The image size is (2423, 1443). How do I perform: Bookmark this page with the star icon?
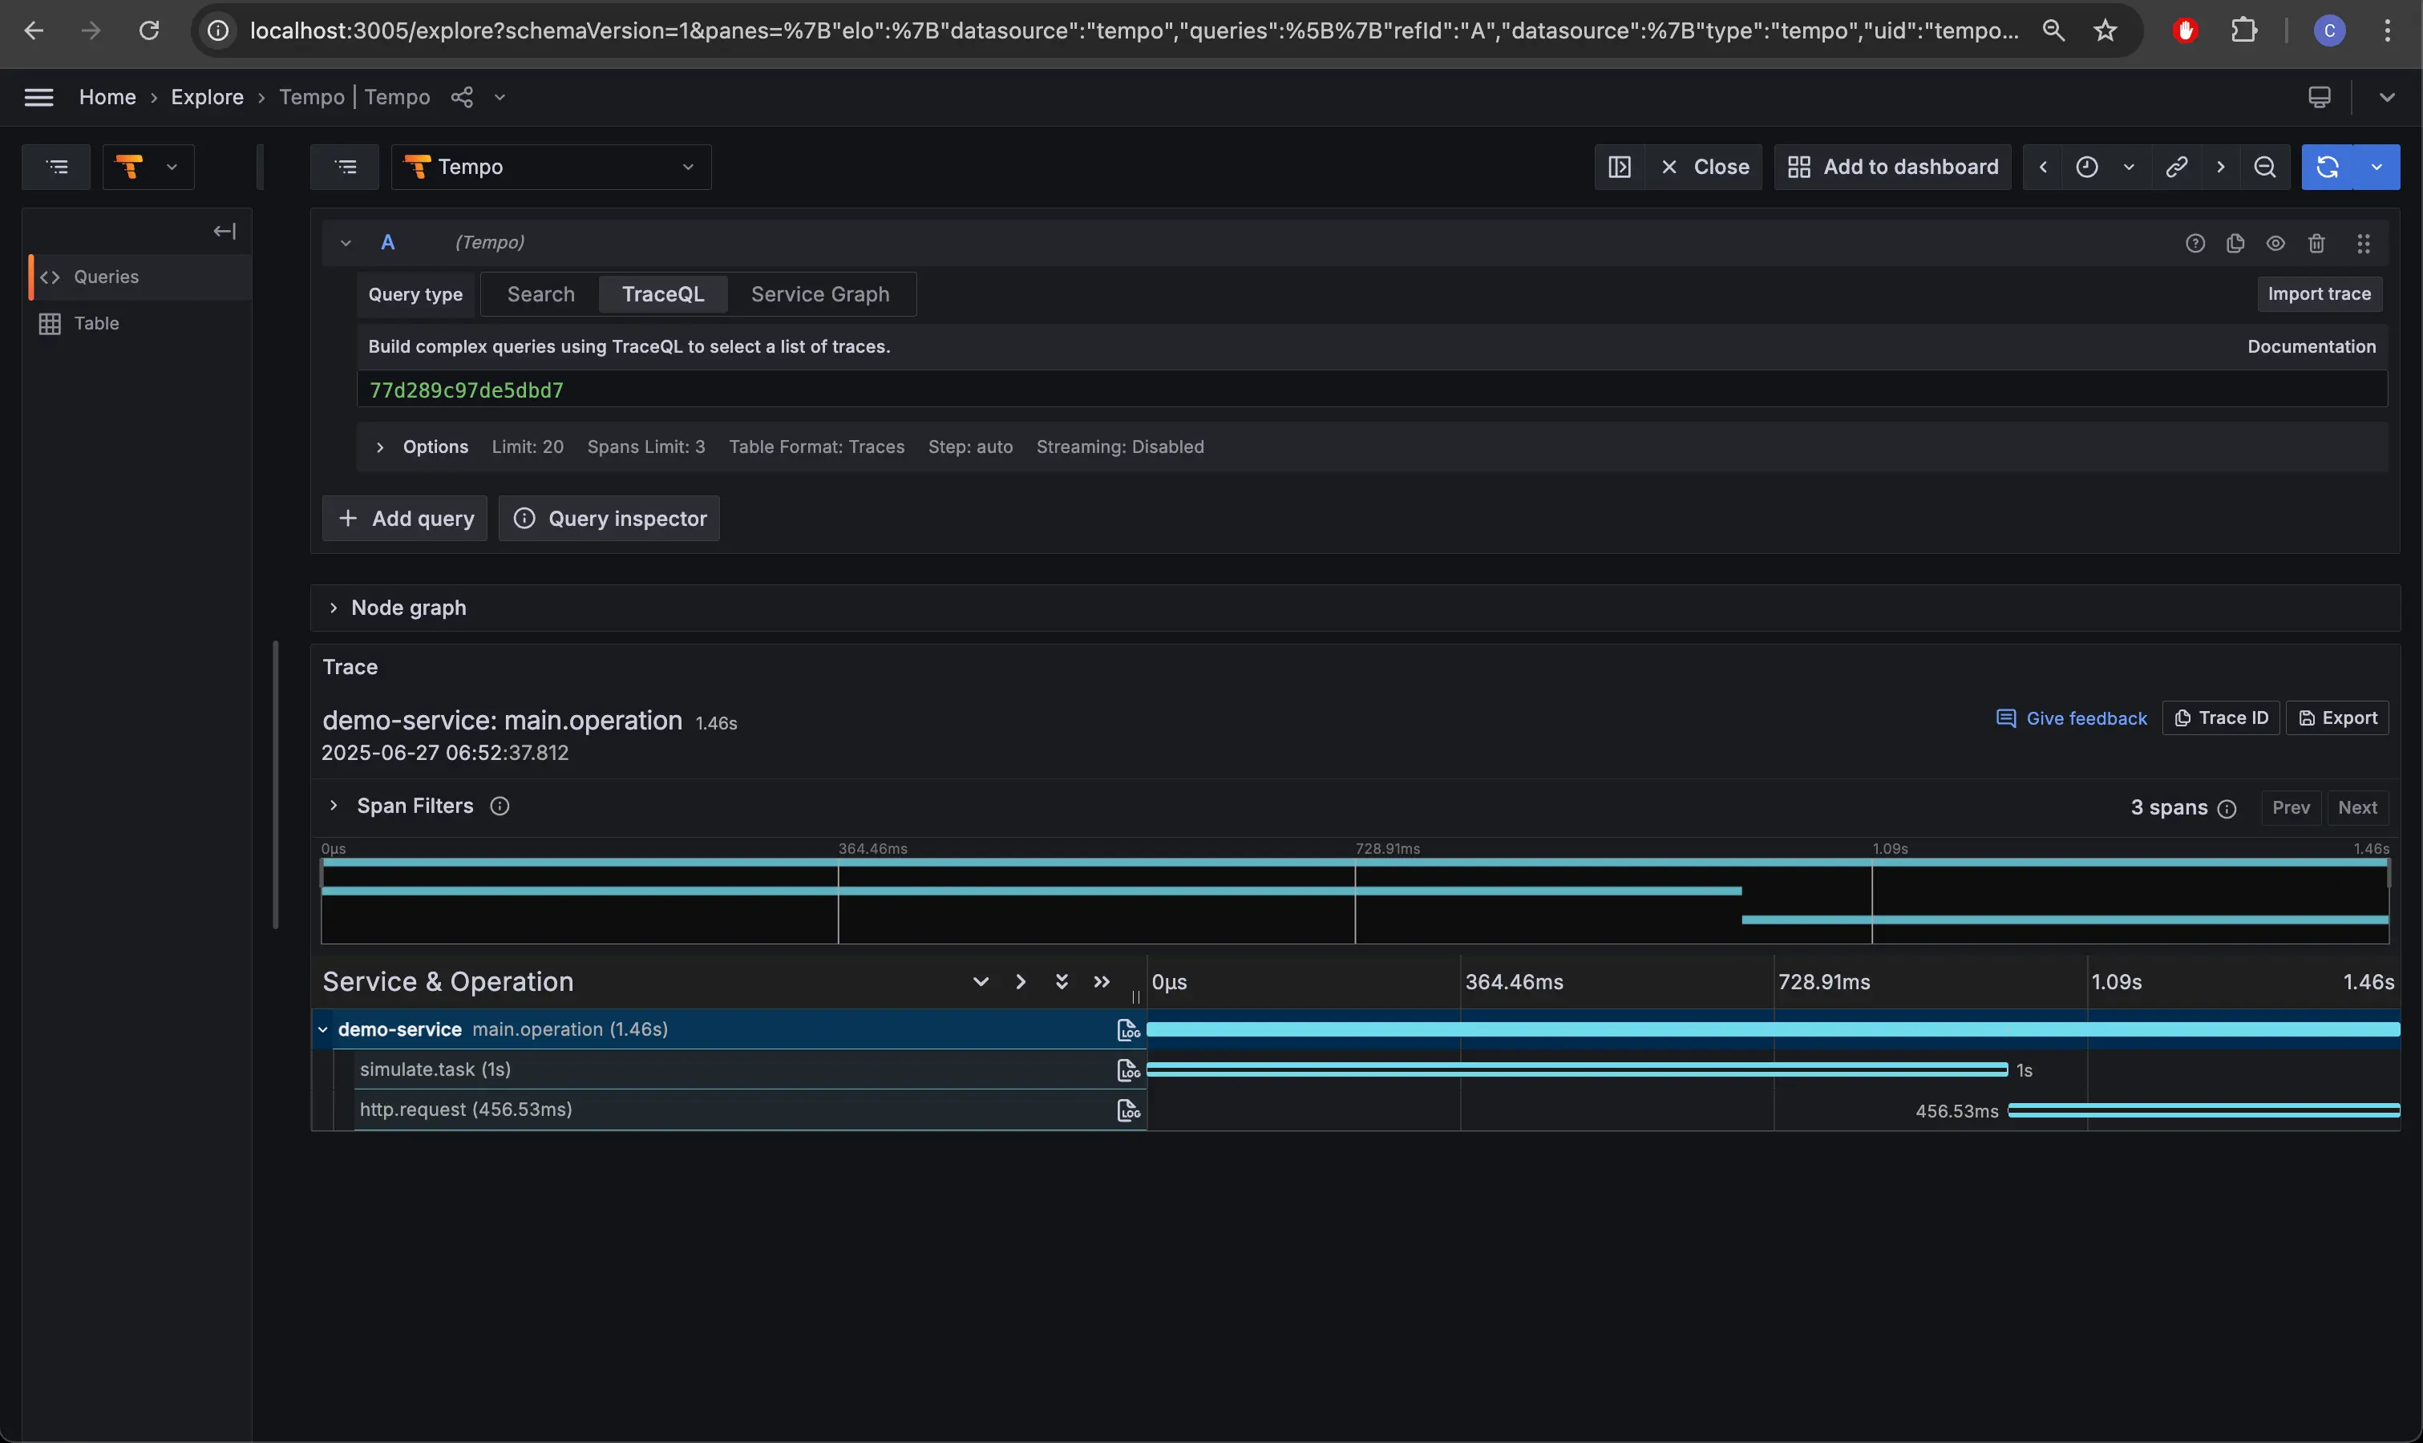click(2103, 30)
